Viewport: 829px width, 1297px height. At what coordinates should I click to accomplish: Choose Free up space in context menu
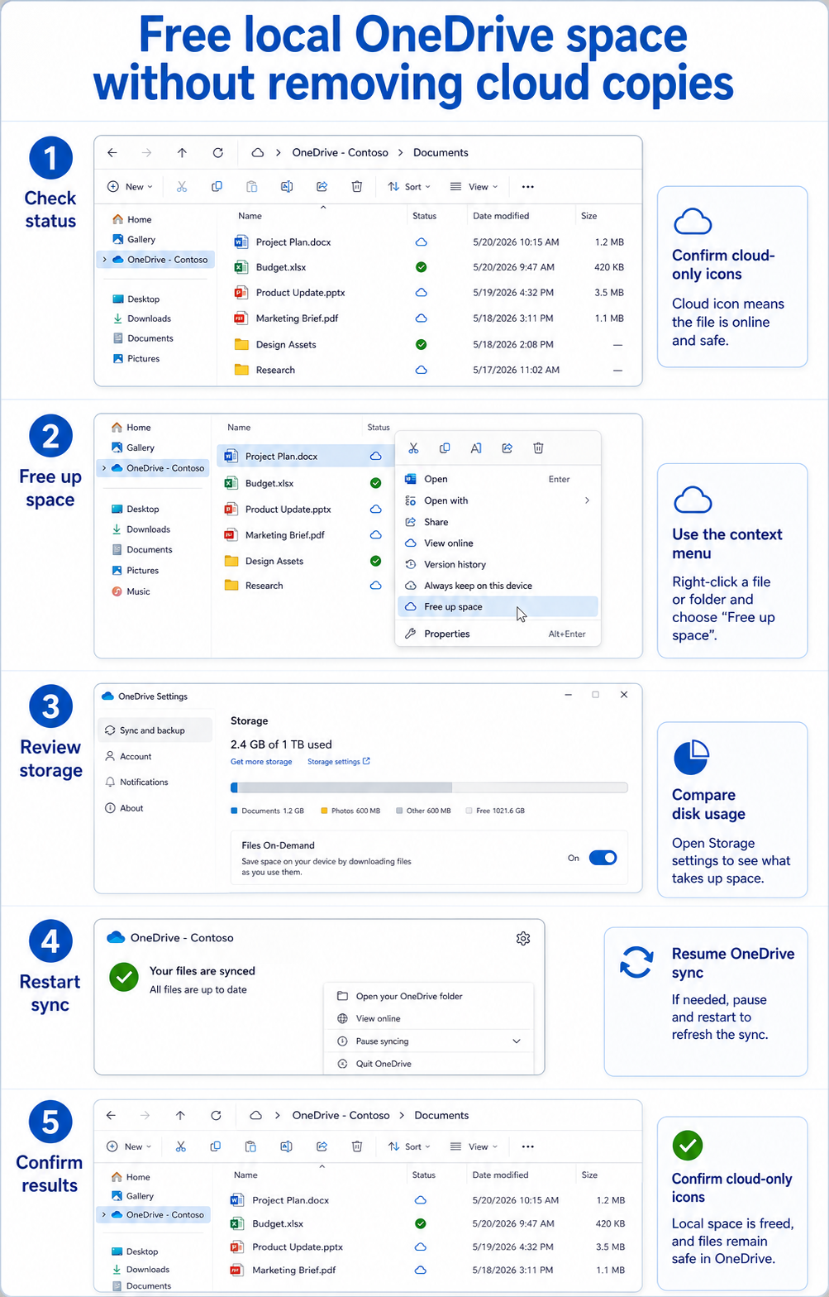coord(498,606)
